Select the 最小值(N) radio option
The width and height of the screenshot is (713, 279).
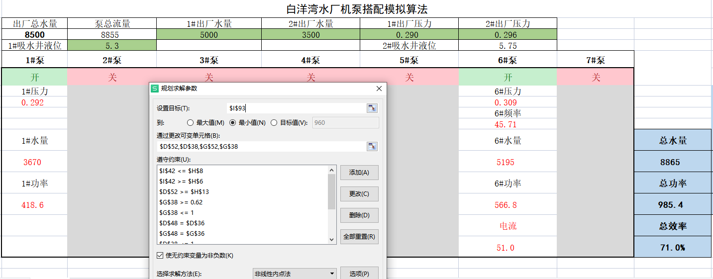click(x=232, y=123)
